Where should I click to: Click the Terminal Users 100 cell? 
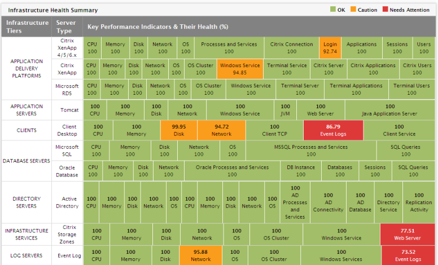411,90
